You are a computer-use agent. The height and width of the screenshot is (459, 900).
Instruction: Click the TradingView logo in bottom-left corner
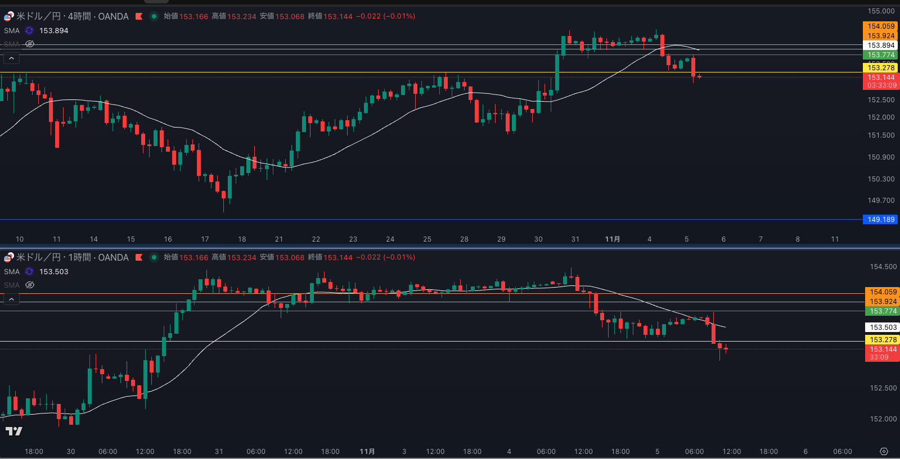click(13, 431)
